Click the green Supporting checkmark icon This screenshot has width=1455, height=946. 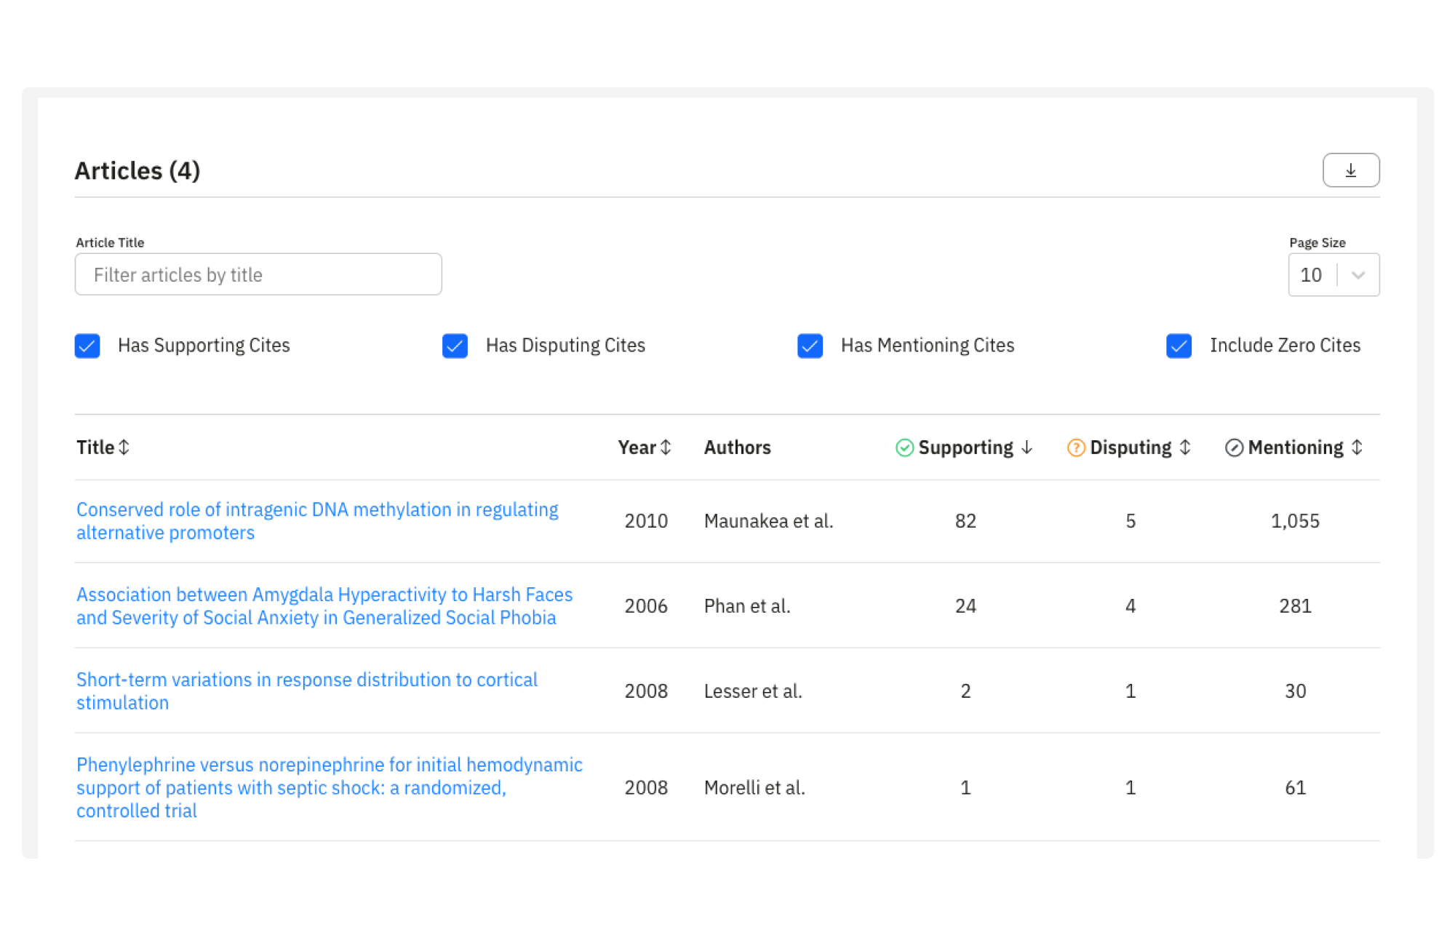(904, 448)
